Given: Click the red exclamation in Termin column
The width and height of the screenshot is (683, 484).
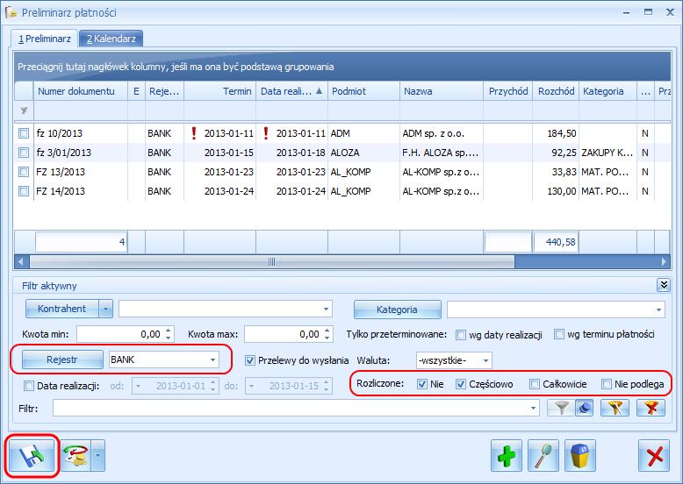Looking at the screenshot, I should click(x=194, y=133).
